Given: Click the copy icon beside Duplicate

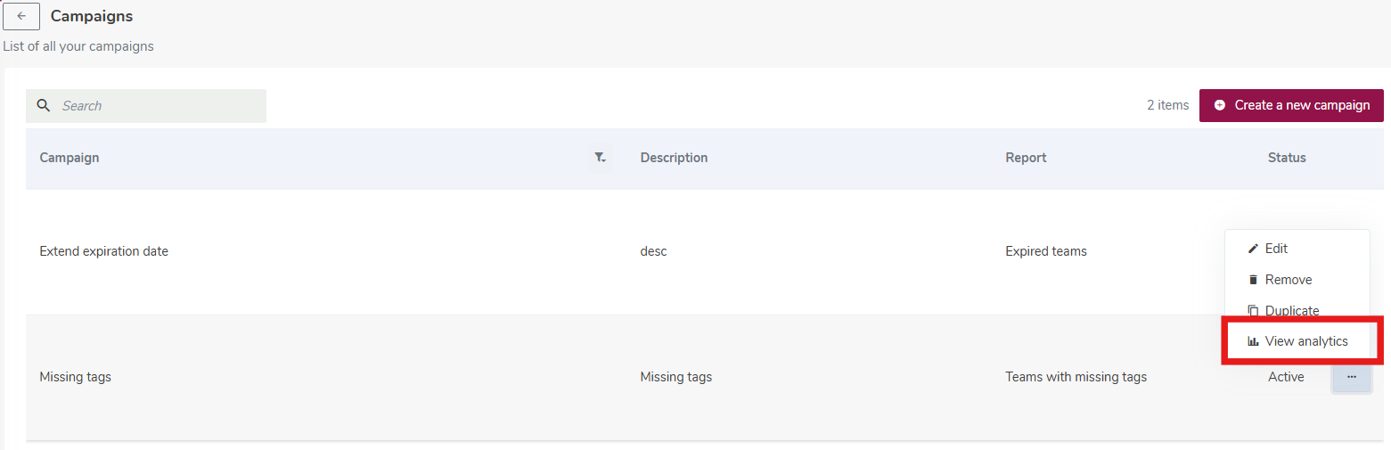Looking at the screenshot, I should pyautogui.click(x=1253, y=311).
